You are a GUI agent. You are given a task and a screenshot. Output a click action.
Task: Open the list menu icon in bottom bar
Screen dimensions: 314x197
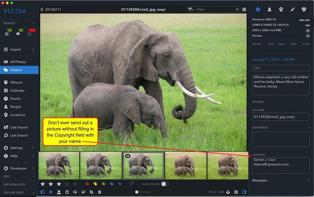point(236,192)
